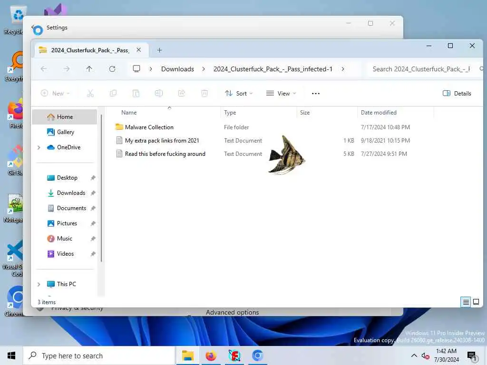Image resolution: width=487 pixels, height=365 pixels.
Task: Expand the OneDrive tree node
Action: point(39,147)
